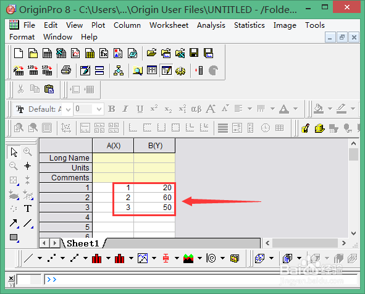Toggle the Command Window icon
This screenshot has width=365, height=294.
coord(166,70)
